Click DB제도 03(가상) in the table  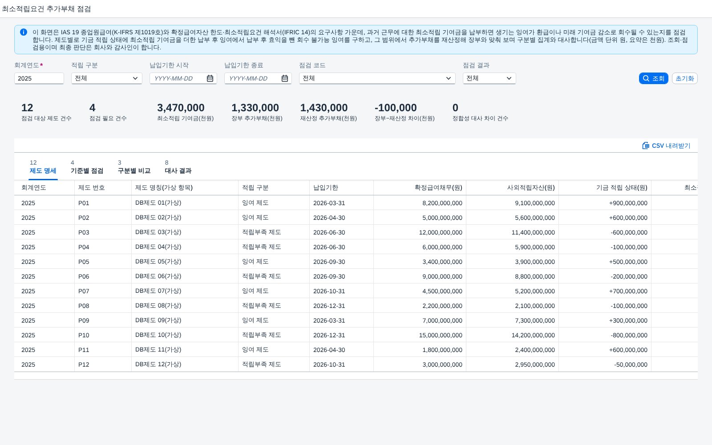(x=158, y=232)
